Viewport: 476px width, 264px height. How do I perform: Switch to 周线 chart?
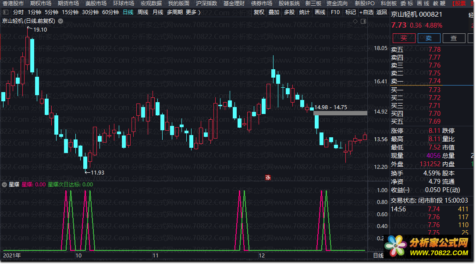click(143, 12)
